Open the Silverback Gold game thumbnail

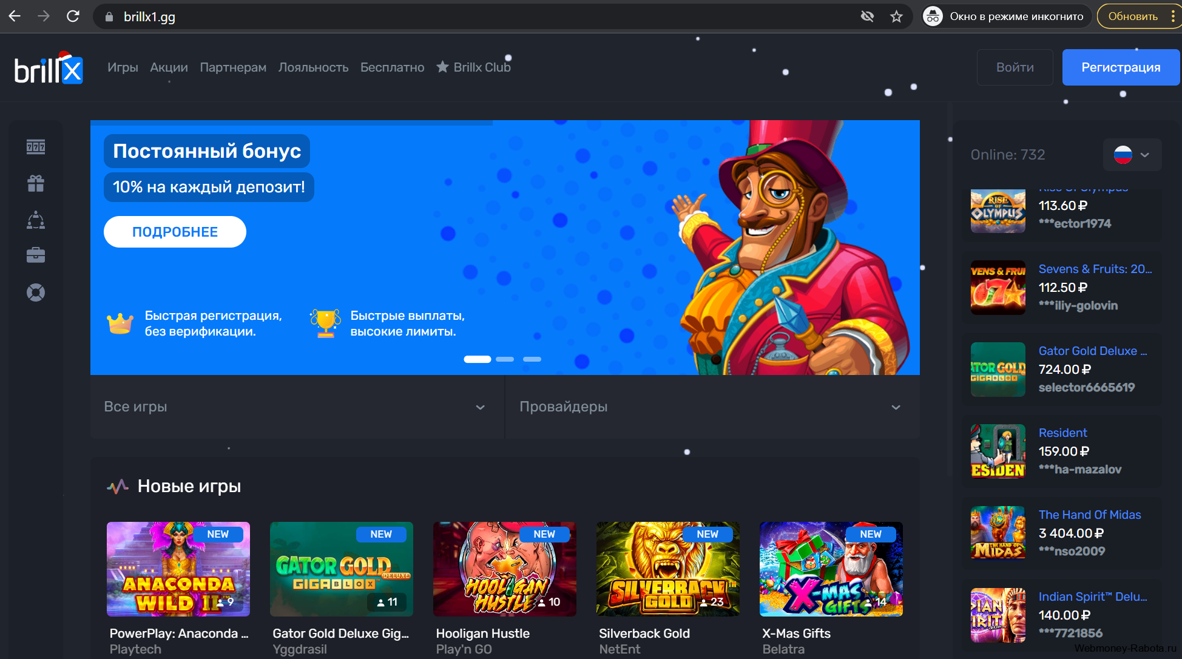click(668, 569)
